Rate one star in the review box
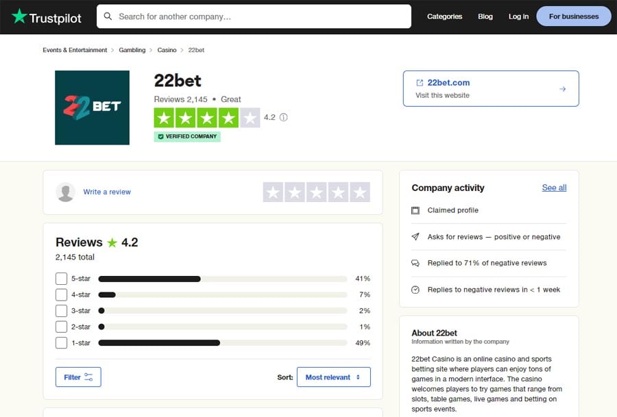The width and height of the screenshot is (617, 417). click(273, 192)
